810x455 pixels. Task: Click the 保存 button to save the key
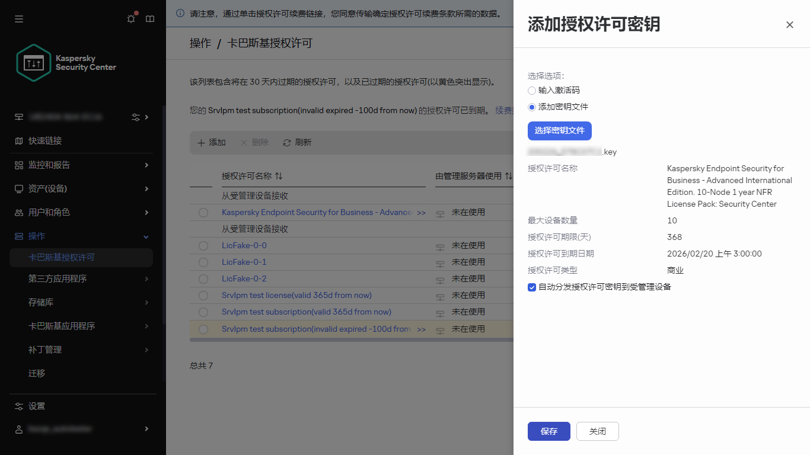548,431
